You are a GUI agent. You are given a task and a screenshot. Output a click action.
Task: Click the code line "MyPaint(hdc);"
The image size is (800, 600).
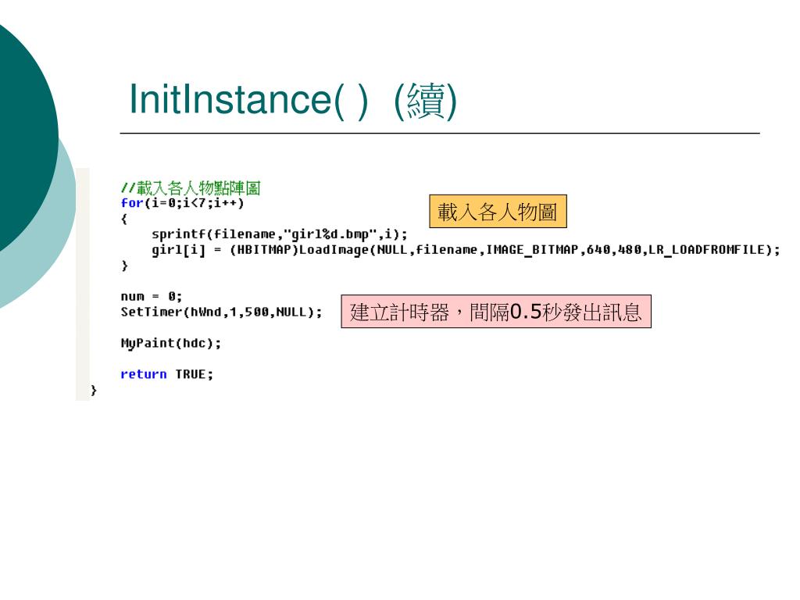tap(171, 344)
